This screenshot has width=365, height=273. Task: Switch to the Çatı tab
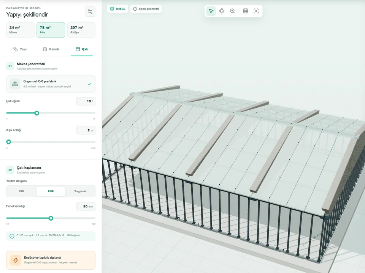tap(82, 49)
